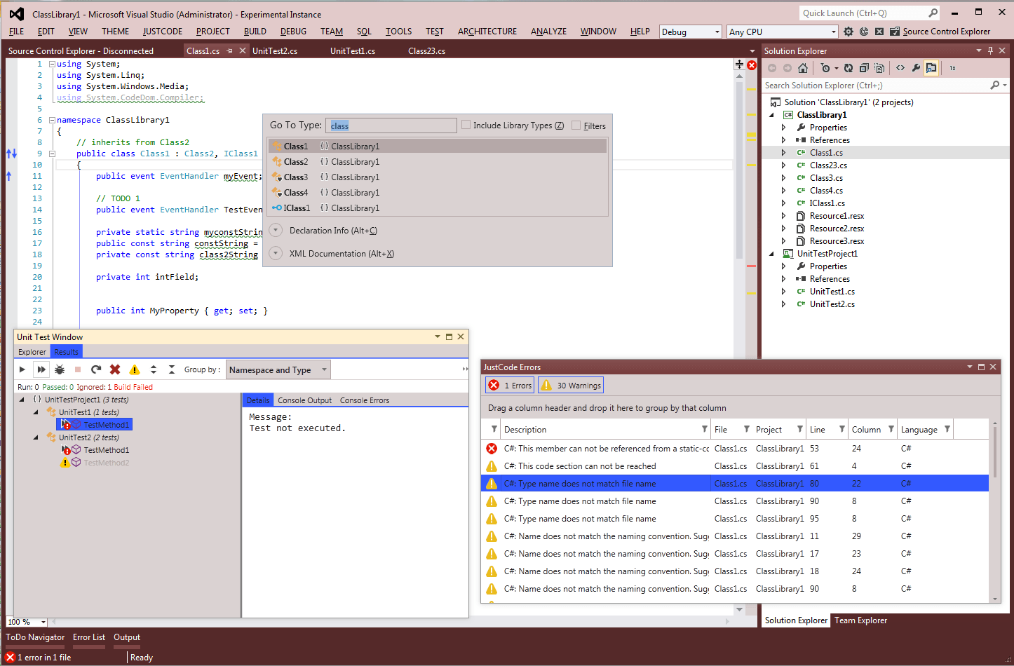Viewport: 1014px width, 666px height.
Task: Open Output panel at bottom
Action: 127,637
